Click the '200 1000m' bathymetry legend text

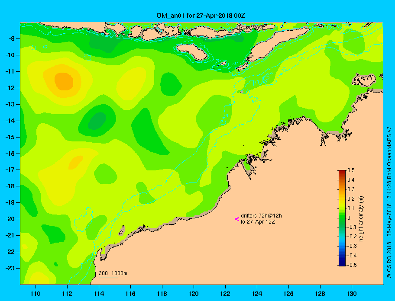pos(113,273)
